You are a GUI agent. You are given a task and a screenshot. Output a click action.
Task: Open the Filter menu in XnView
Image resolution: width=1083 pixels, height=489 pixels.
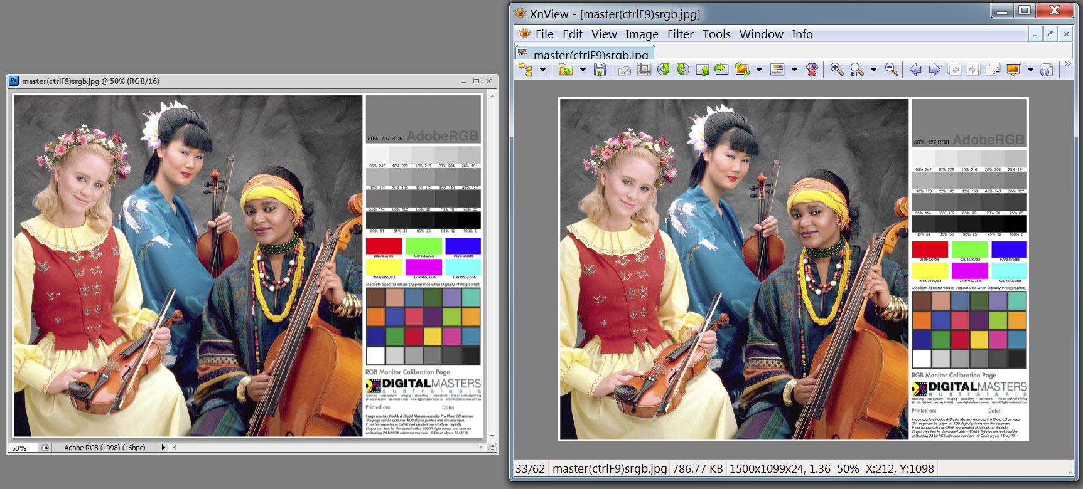point(680,34)
